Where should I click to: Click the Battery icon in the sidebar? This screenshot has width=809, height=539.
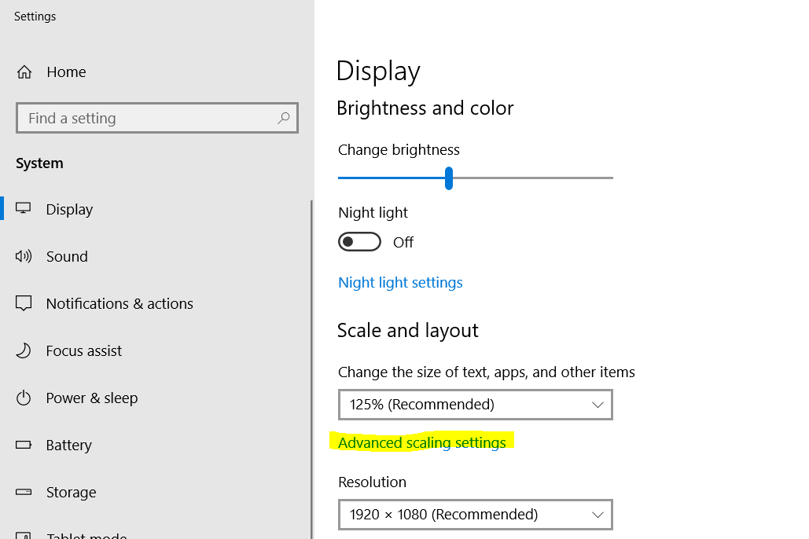pyautogui.click(x=24, y=445)
